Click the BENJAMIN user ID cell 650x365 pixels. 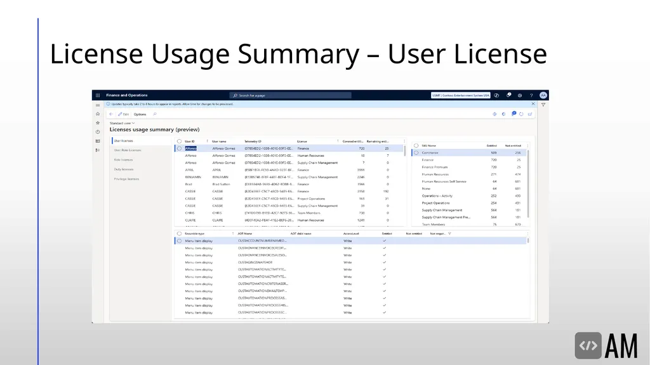(193, 177)
